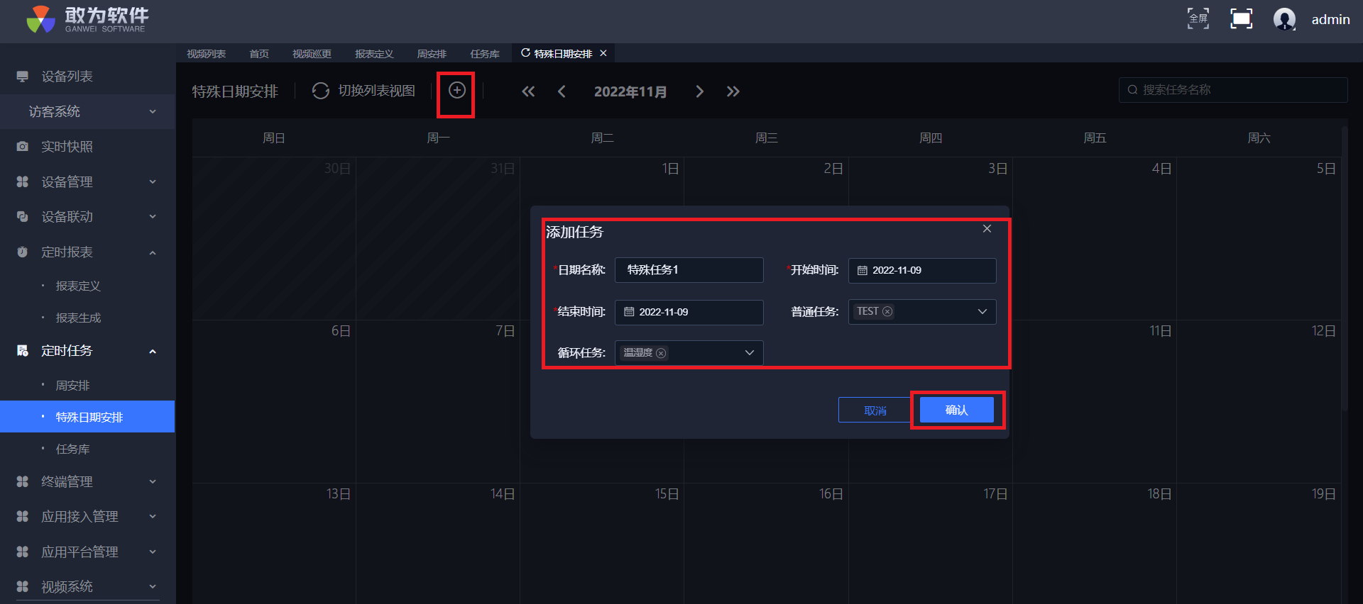
Task: Expand the 视频系统 chevron
Action: (153, 587)
